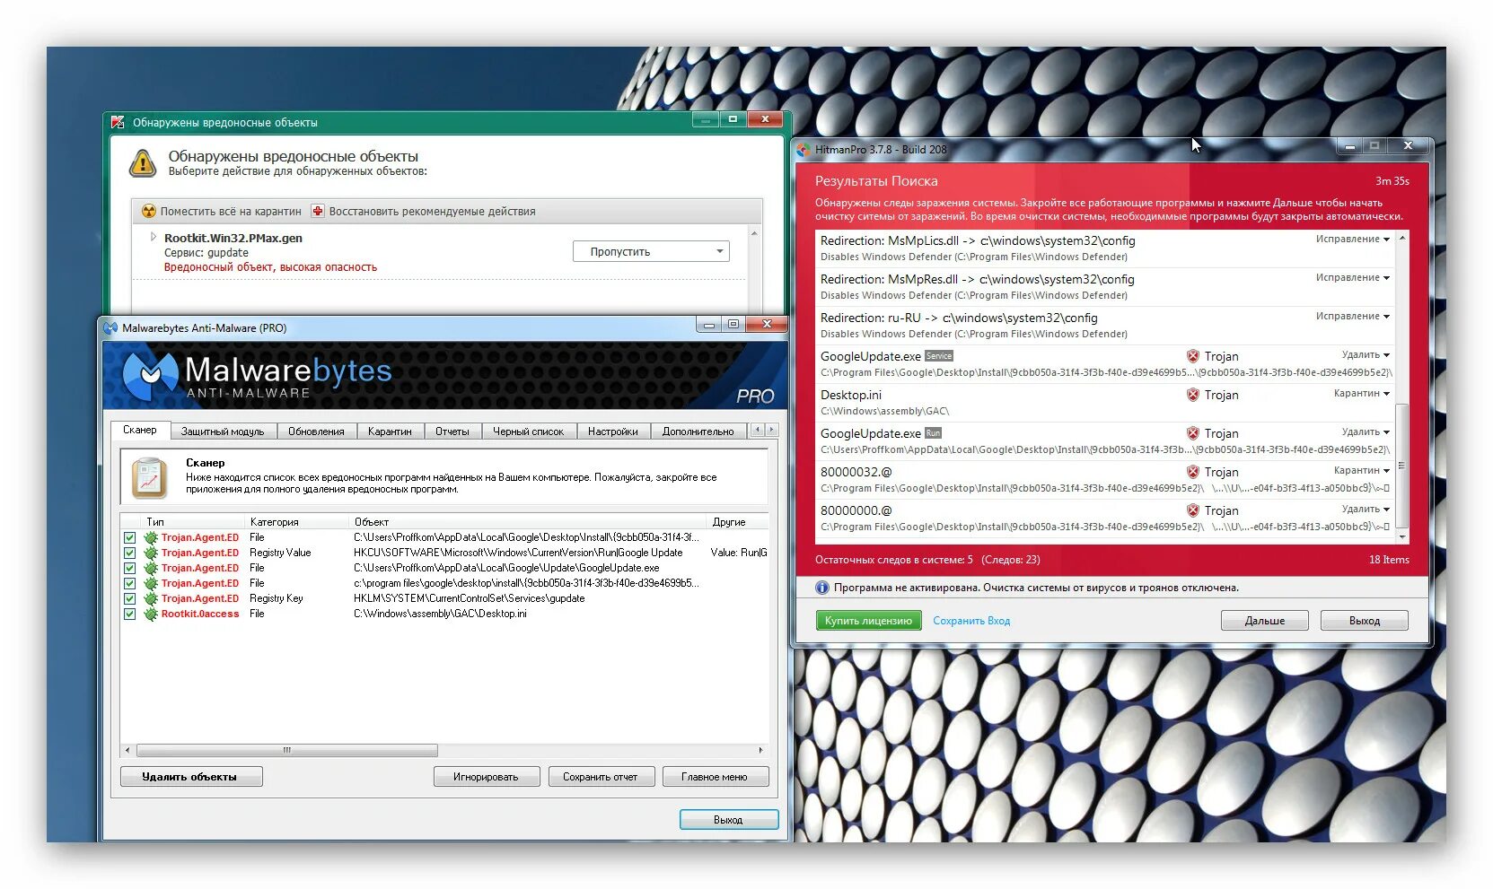This screenshot has width=1493, height=889.
Task: Click the scanner clipboard report icon
Action: tap(149, 477)
